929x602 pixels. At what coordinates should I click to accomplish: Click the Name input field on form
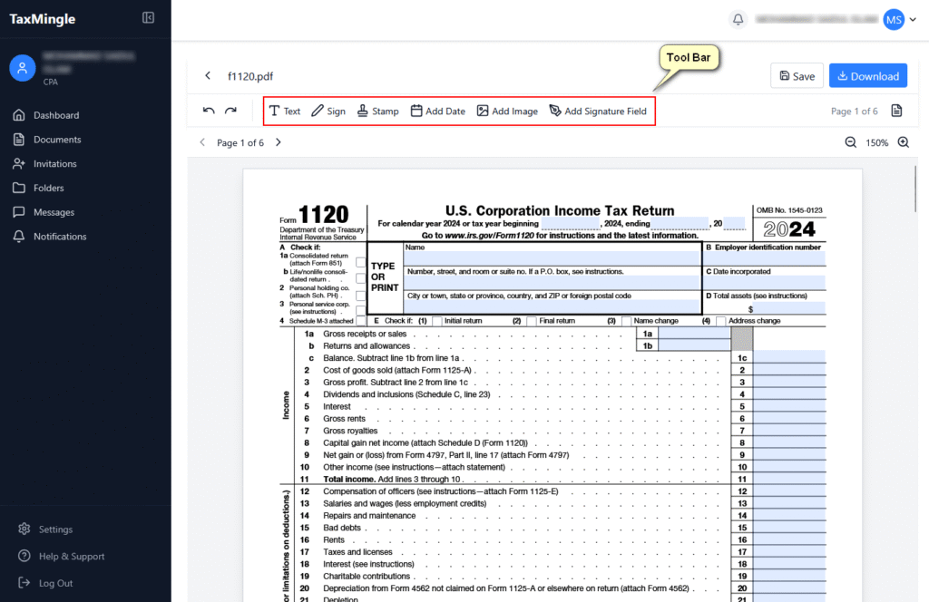pyautogui.click(x=552, y=258)
